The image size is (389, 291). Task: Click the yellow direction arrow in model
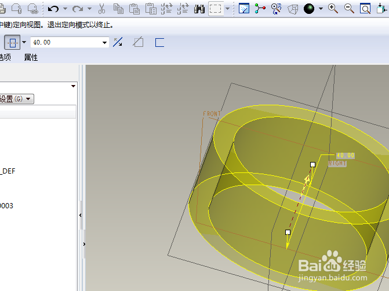(x=308, y=179)
